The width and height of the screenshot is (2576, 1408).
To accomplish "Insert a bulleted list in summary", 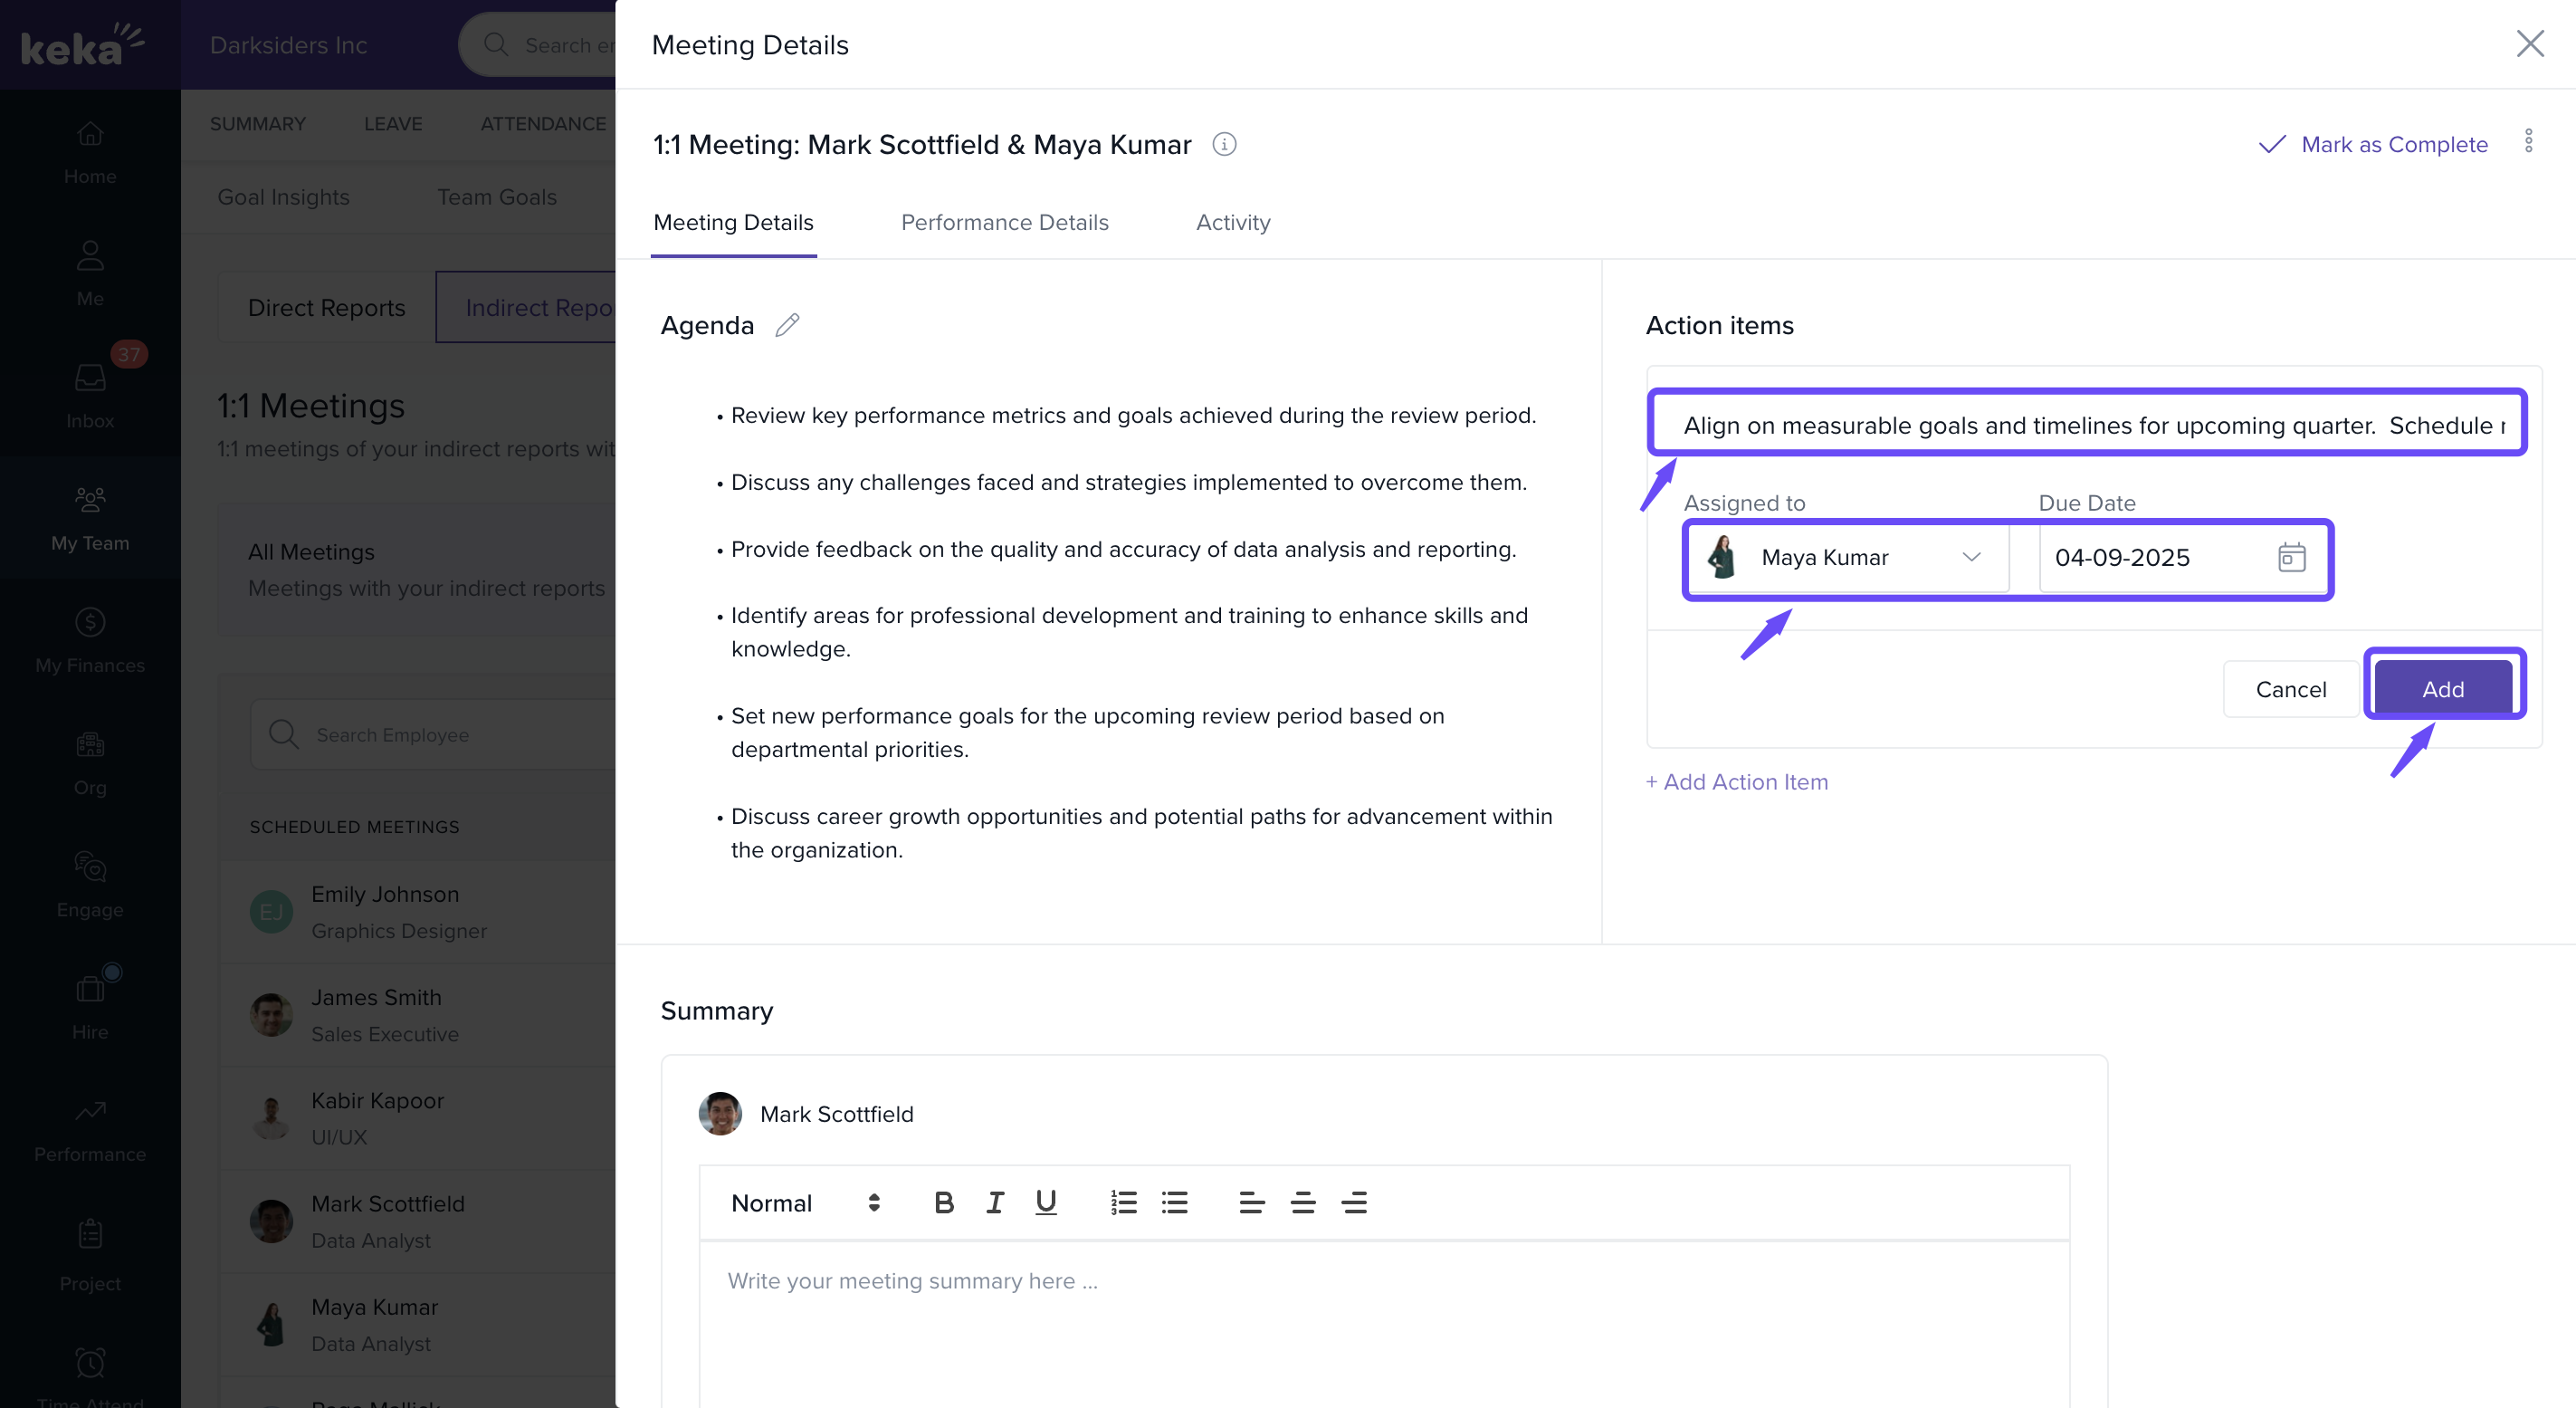I will (1174, 1202).
